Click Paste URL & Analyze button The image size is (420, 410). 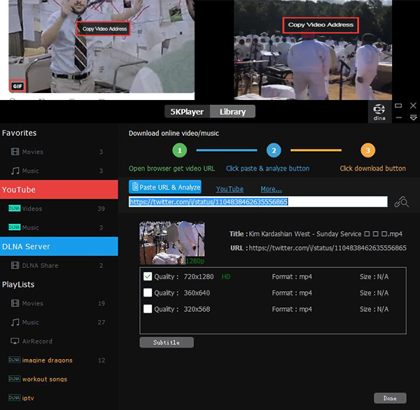(x=165, y=187)
